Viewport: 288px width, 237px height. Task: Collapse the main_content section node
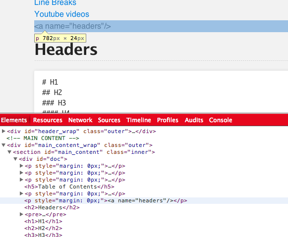point(9,152)
